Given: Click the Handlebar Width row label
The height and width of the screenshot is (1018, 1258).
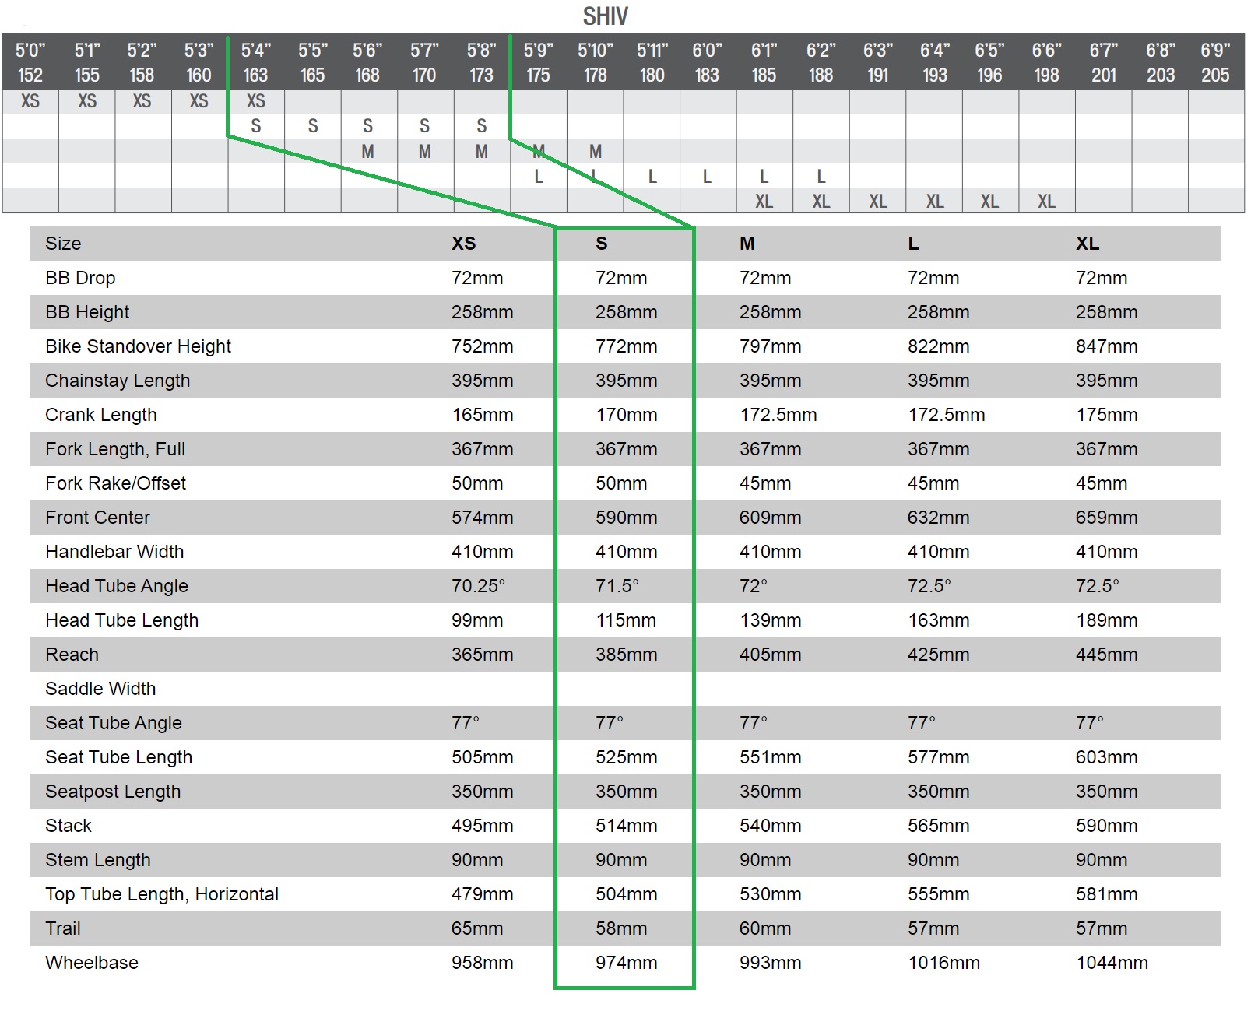Looking at the screenshot, I should 114,552.
